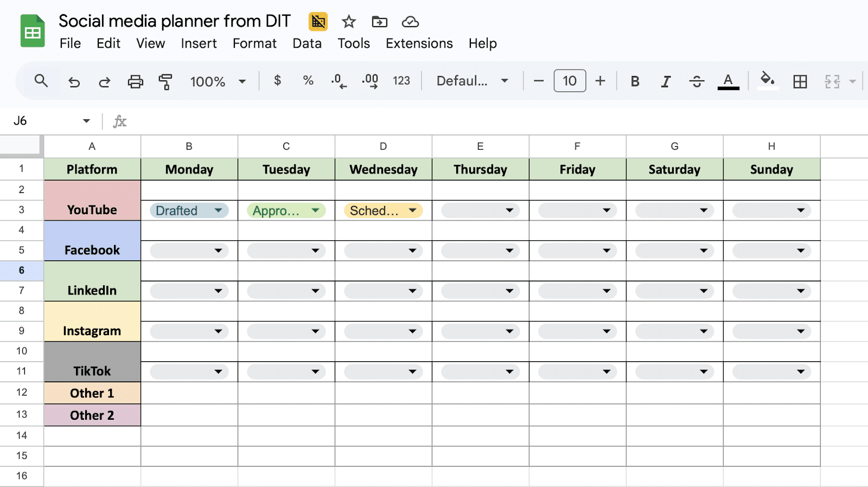Screen dimensions: 868x487
Task: Undo the last action
Action: coord(74,81)
